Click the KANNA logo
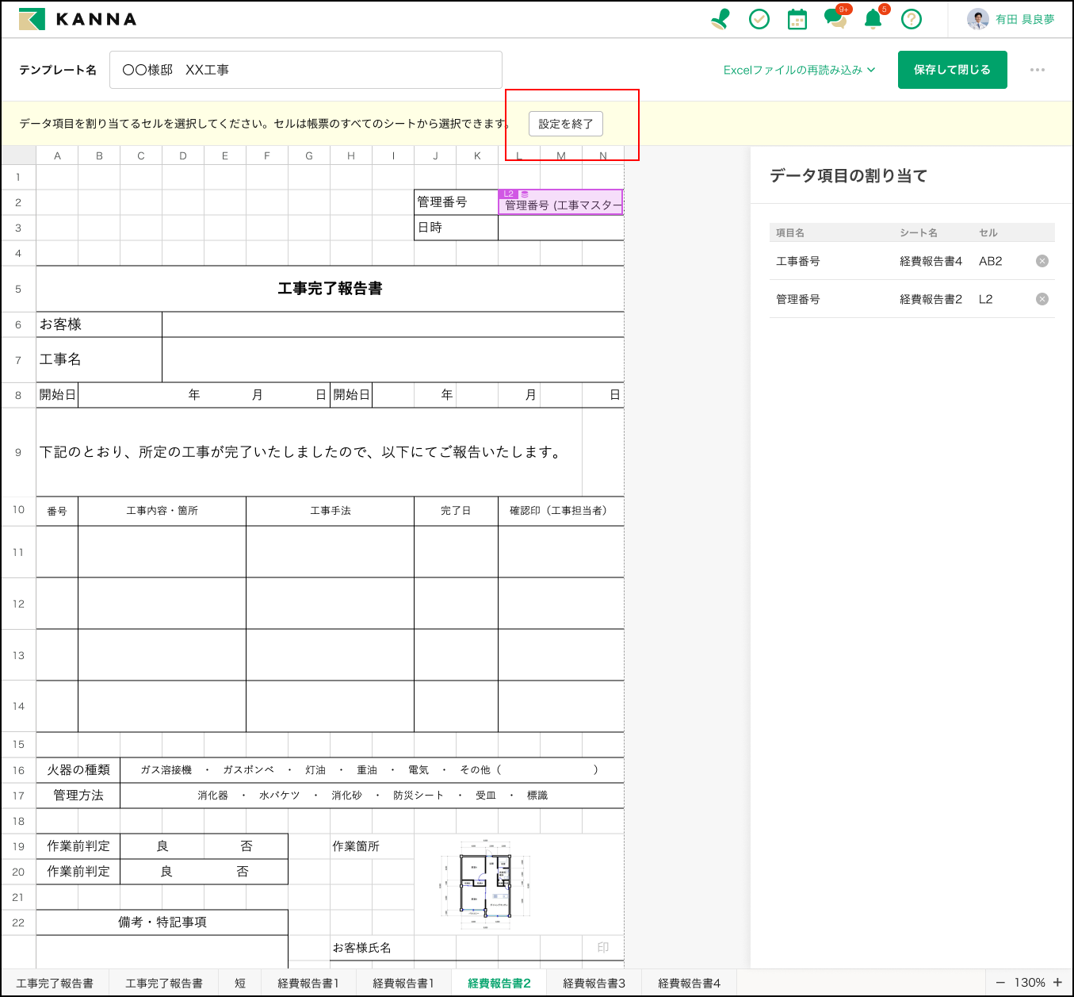Screen dimensions: 1074x997 [x=78, y=19]
